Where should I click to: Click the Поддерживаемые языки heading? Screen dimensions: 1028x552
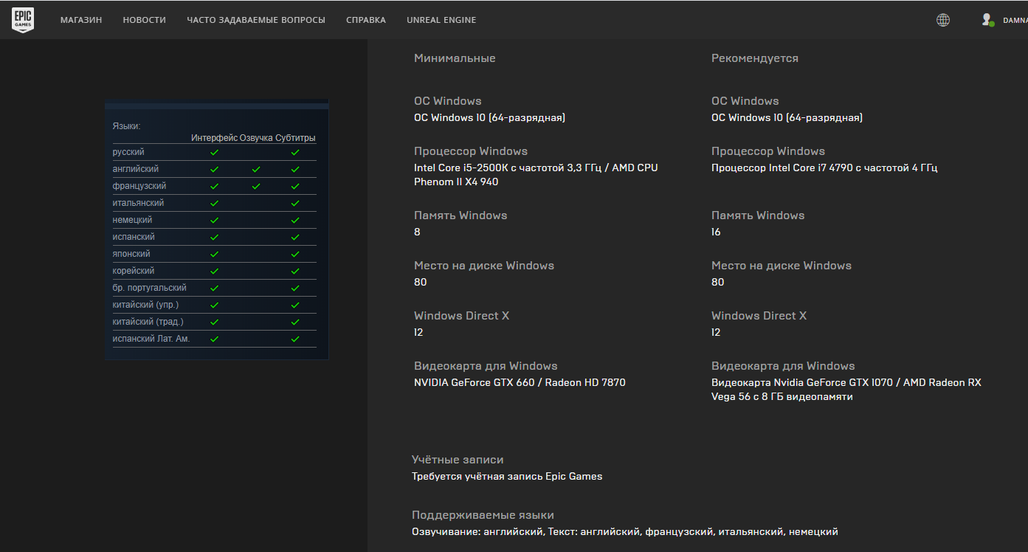tap(483, 515)
